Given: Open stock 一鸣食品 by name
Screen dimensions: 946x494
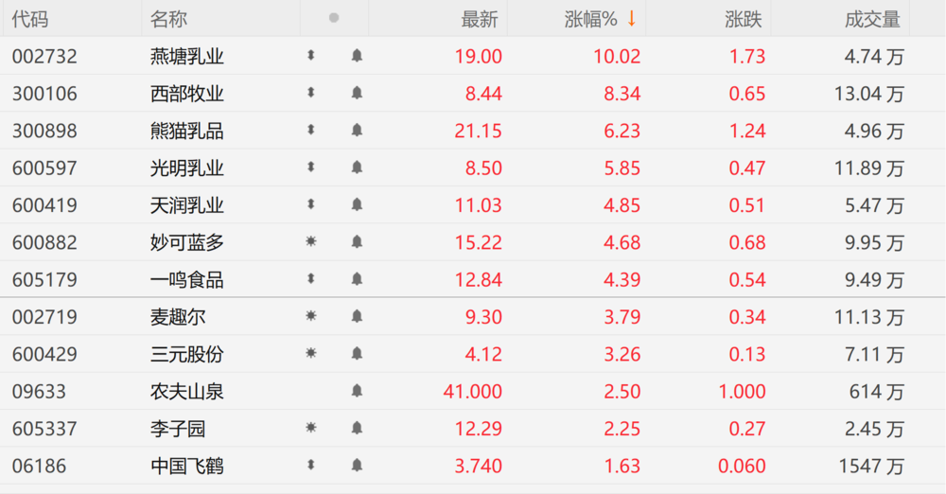Looking at the screenshot, I should pos(187,279).
